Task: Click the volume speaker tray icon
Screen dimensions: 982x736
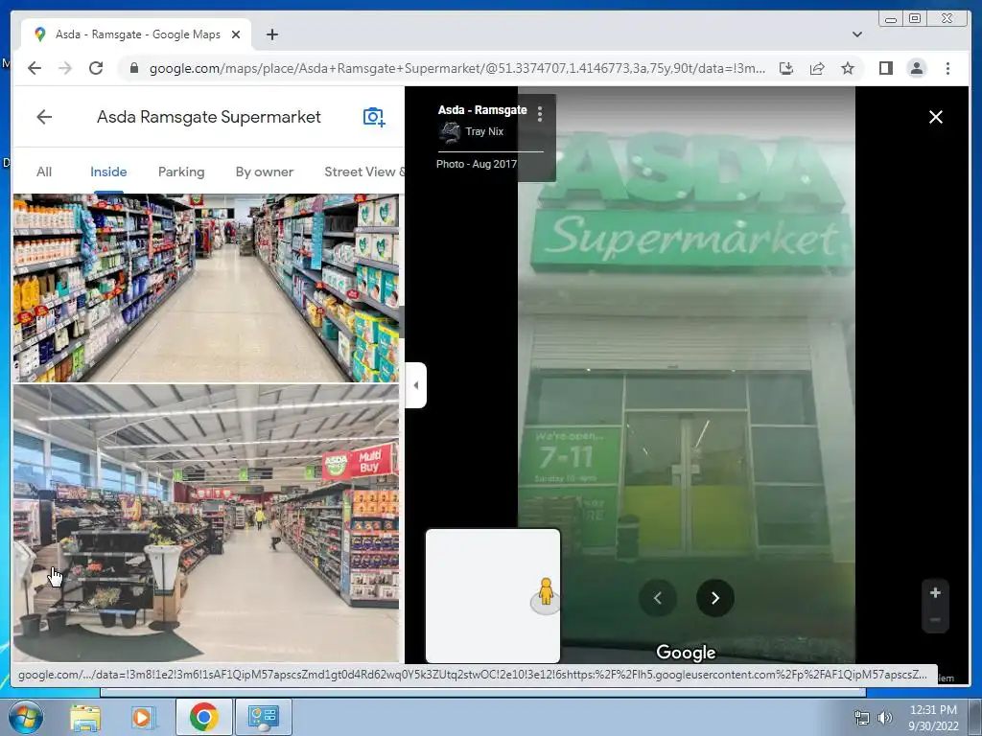Action: pos(885,717)
